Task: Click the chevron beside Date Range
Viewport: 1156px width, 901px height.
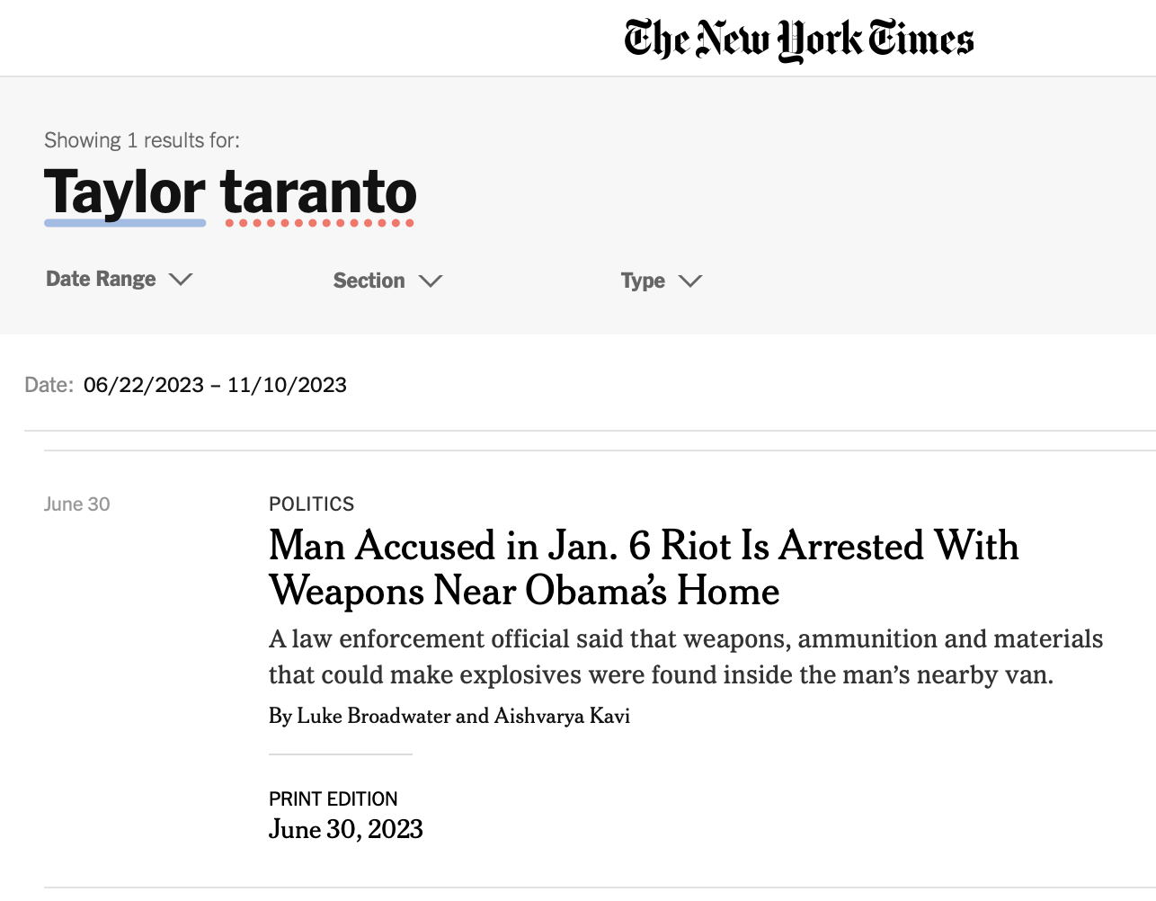Action: (181, 280)
